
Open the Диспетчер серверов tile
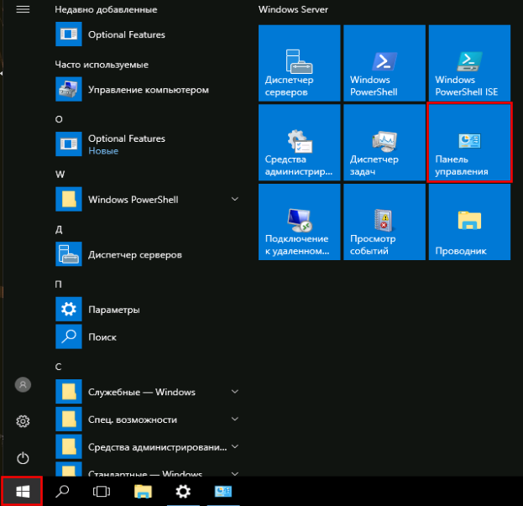point(299,63)
